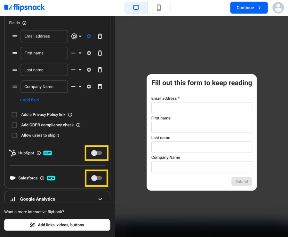Screen dimensions: 288x237
Task: Click the First name drag handle
Action: (14, 53)
